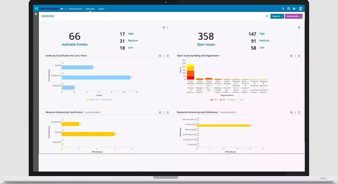The height and width of the screenshot is (184, 338).
Task: Toggle the High legend series in the issues chart
Action: click(x=223, y=100)
